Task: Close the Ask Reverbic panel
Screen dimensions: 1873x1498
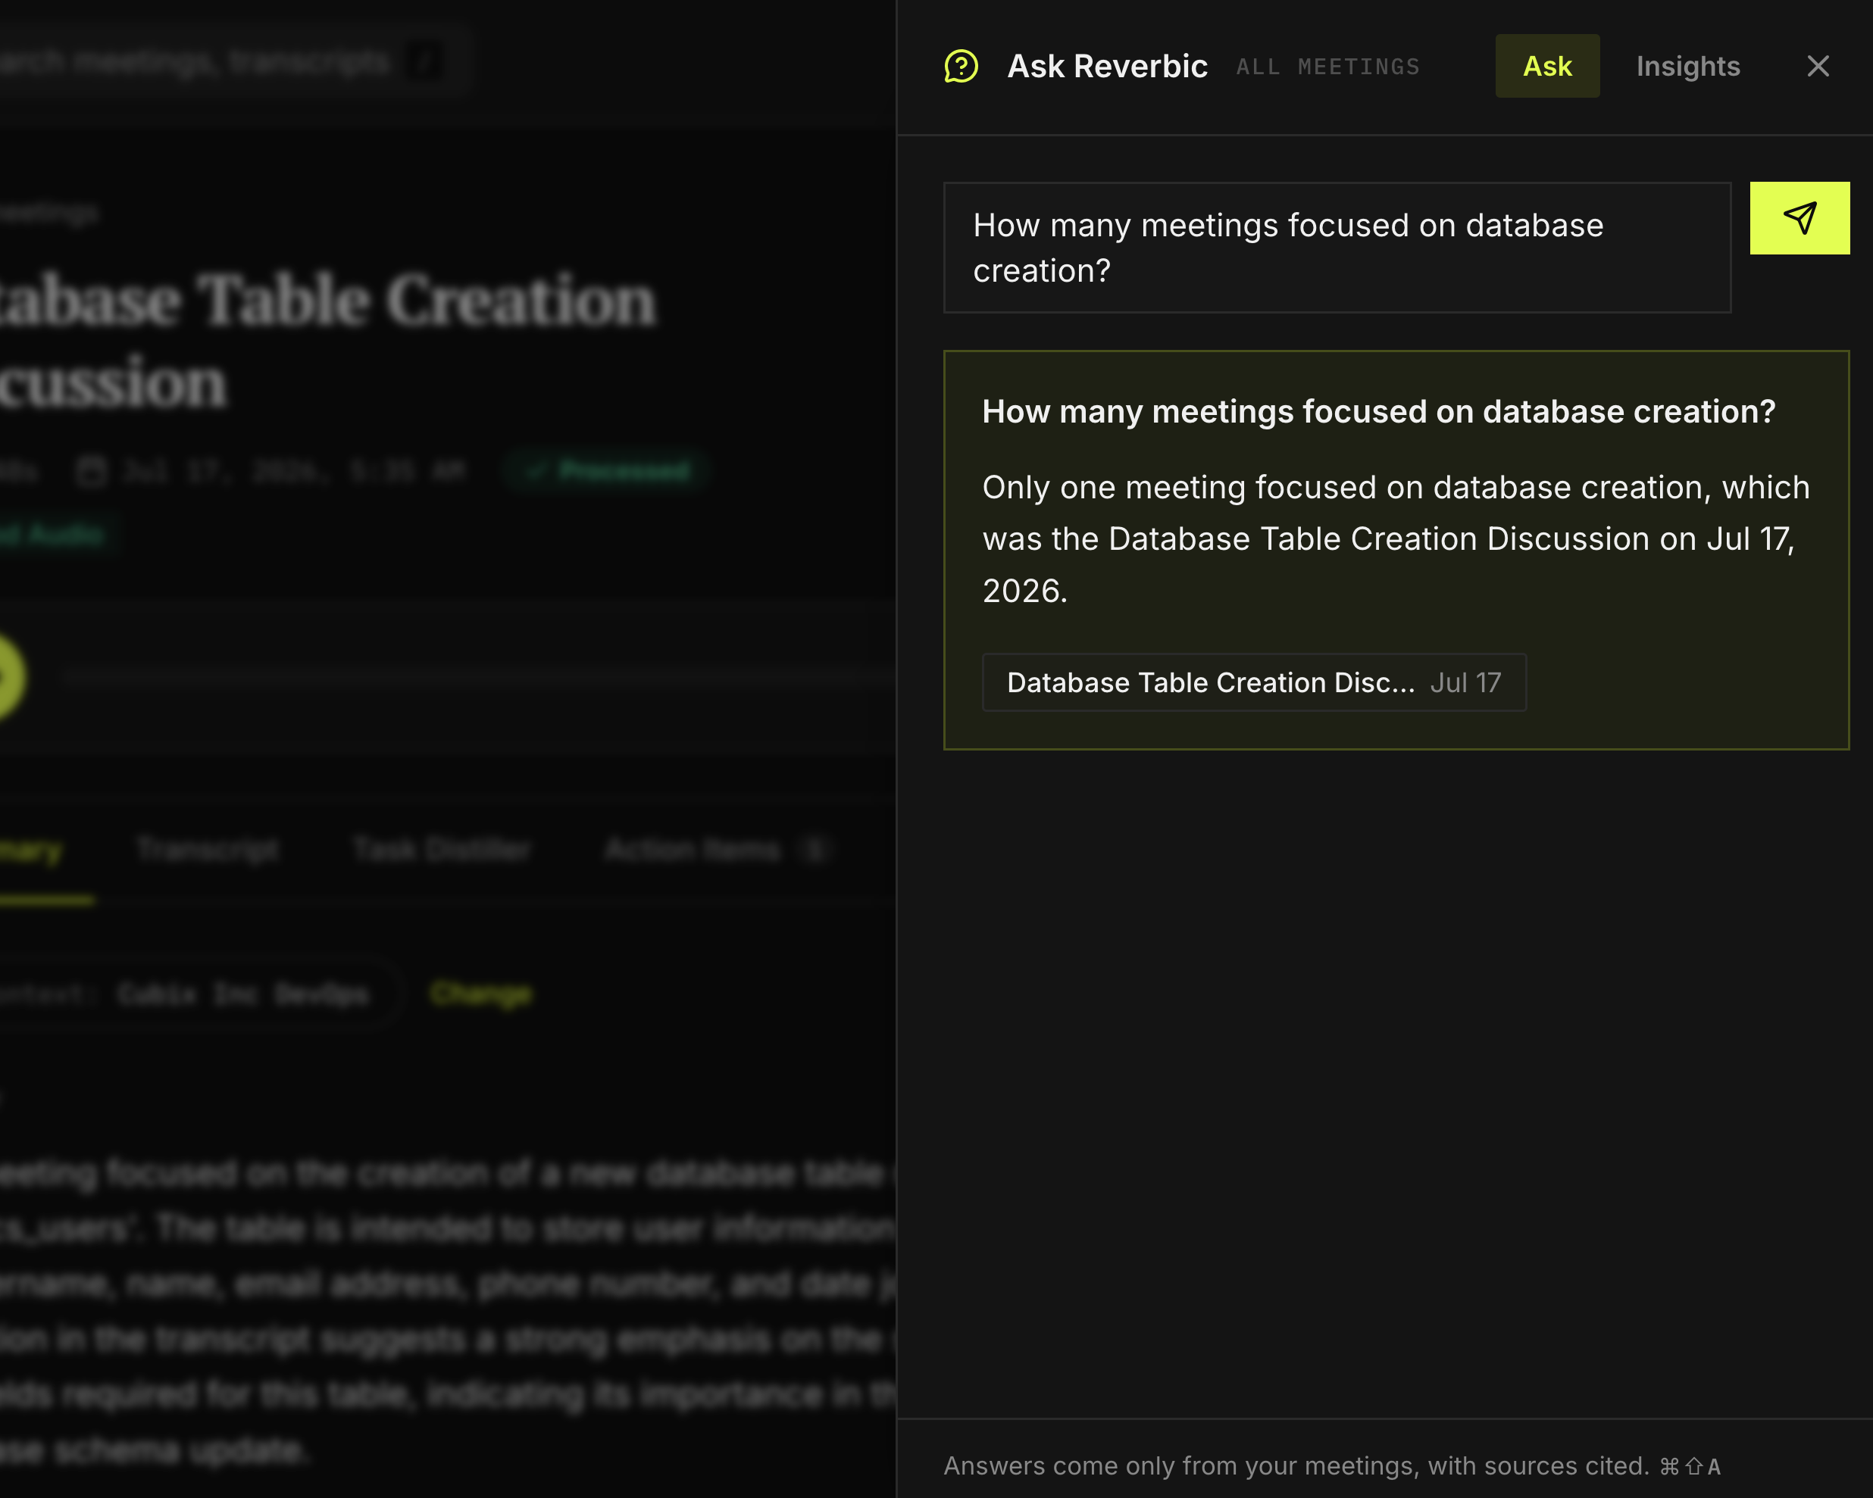Action: pyautogui.click(x=1818, y=66)
